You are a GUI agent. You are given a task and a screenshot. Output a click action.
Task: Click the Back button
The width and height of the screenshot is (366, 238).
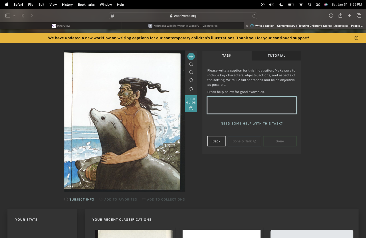(x=216, y=141)
